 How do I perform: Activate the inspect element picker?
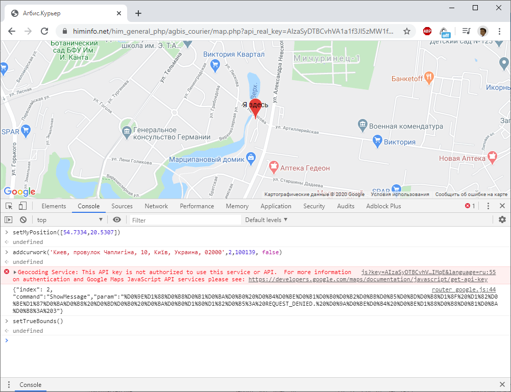pyautogui.click(x=9, y=206)
